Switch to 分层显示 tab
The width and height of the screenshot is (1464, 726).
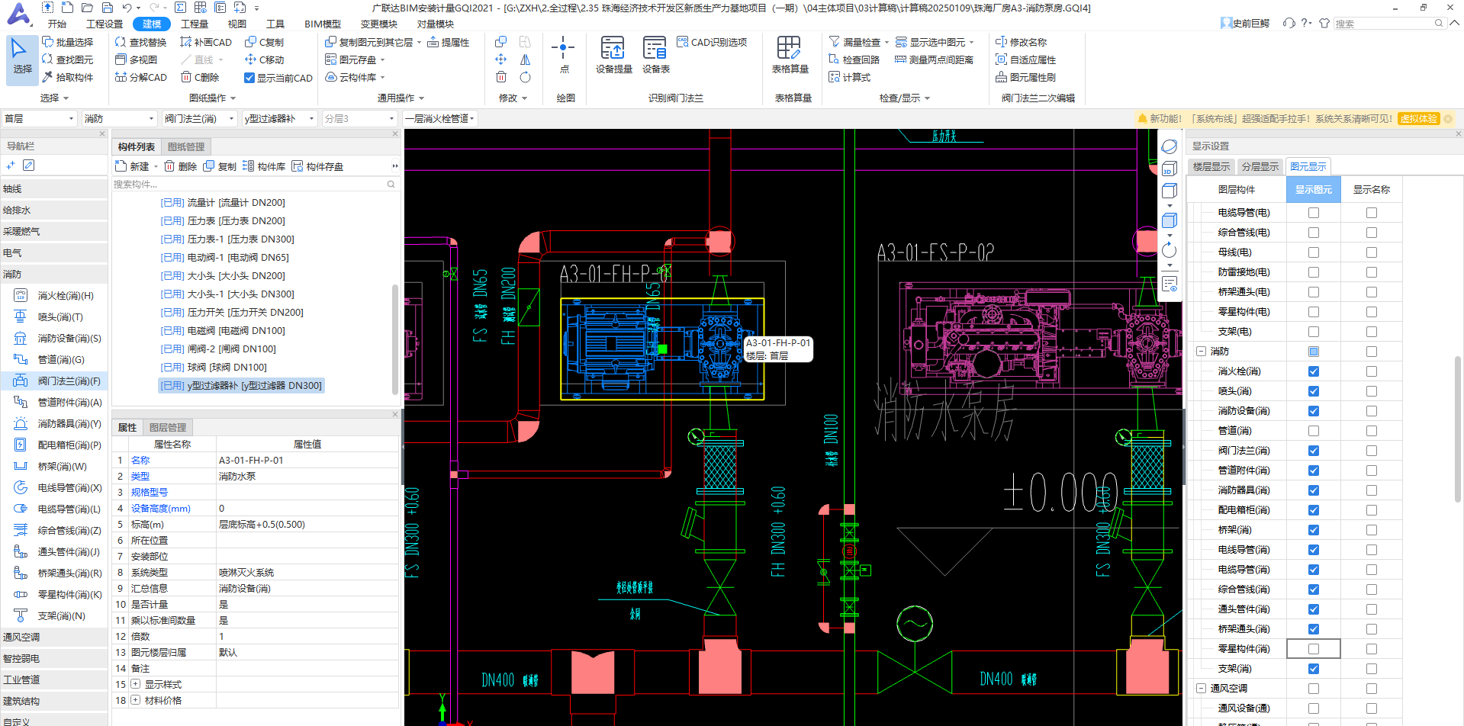[x=1260, y=166]
